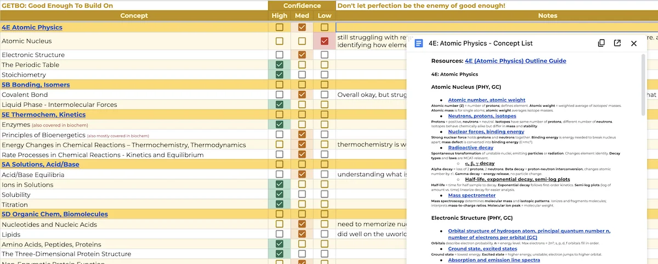
Task: Check Low confidence for Lipids
Action: tap(325, 234)
